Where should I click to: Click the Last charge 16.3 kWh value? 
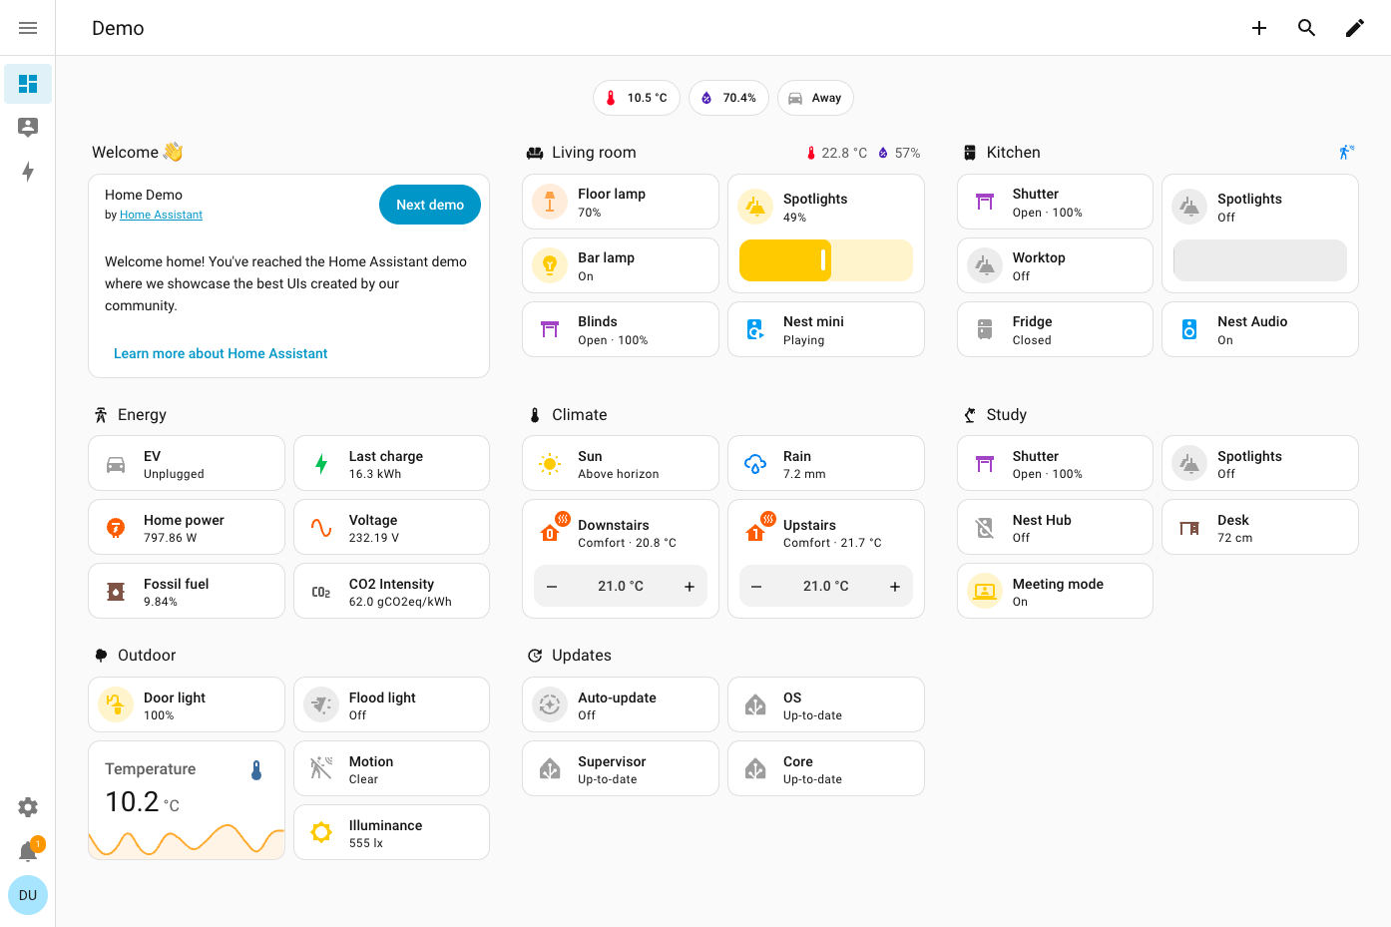tap(375, 474)
